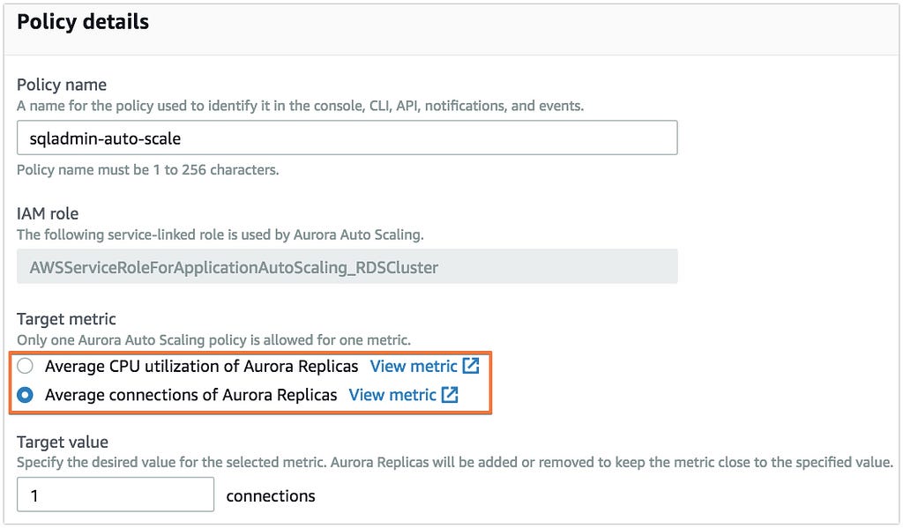This screenshot has height=528, width=903.
Task: Click the 'Average CPU utilization of Aurora Replicas' label
Action: click(201, 366)
